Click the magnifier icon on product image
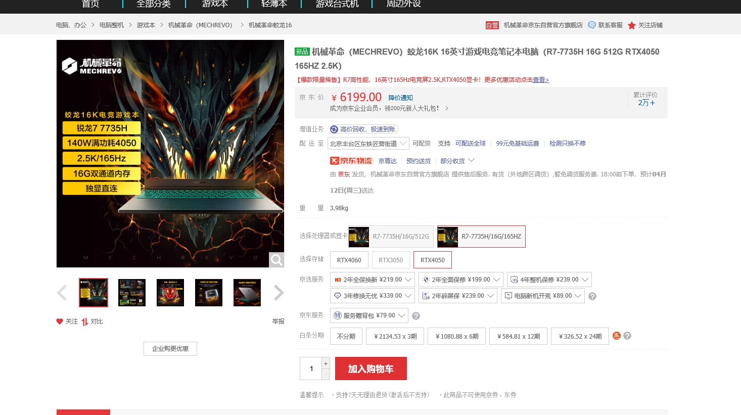This screenshot has width=741, height=415. [276, 260]
